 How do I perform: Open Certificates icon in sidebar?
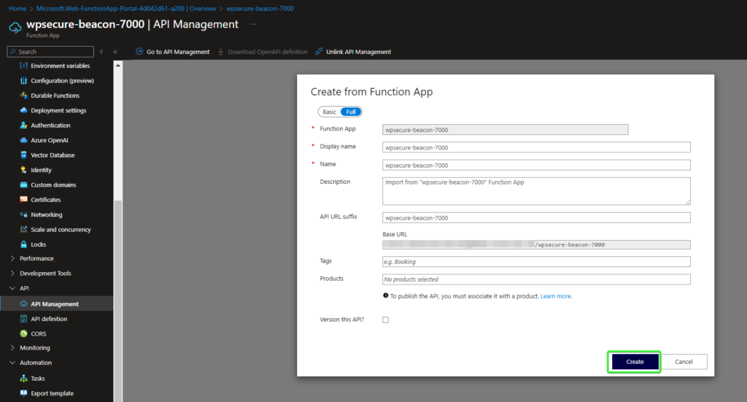23,200
